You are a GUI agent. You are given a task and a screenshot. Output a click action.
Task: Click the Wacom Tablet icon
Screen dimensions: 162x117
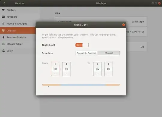coord(3,44)
